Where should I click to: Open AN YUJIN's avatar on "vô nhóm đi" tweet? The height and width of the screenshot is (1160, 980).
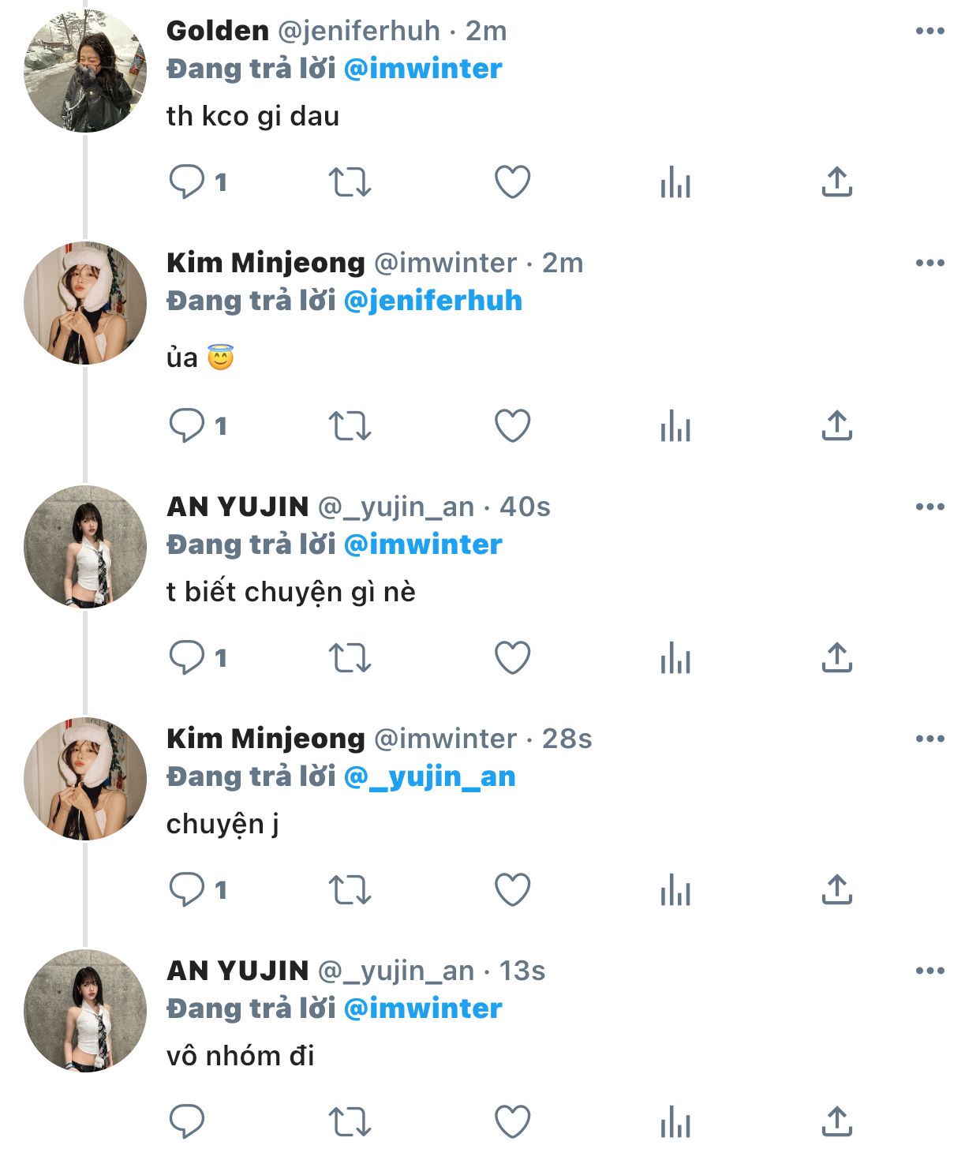click(x=85, y=1011)
